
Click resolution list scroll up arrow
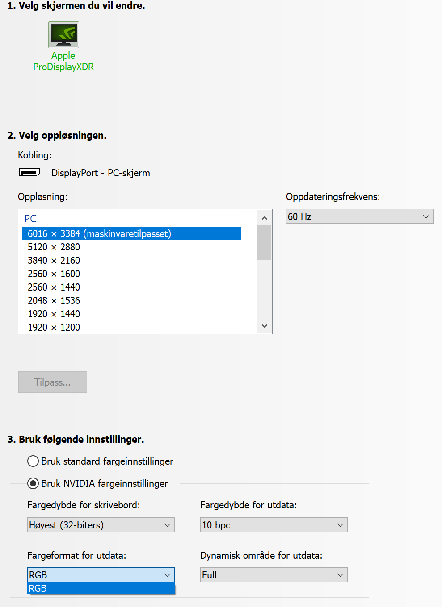tap(264, 218)
